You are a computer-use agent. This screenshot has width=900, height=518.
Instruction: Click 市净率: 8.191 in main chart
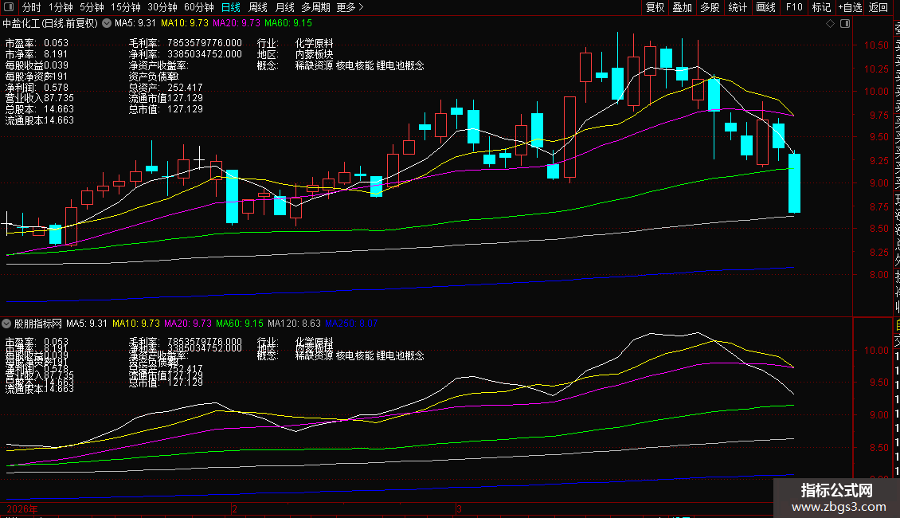(x=37, y=54)
